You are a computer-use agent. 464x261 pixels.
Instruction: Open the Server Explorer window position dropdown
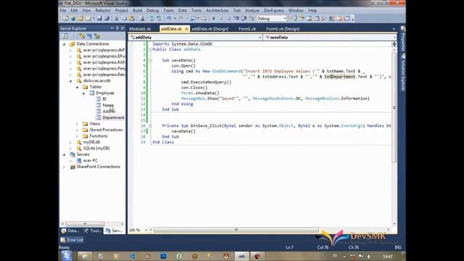click(x=112, y=28)
